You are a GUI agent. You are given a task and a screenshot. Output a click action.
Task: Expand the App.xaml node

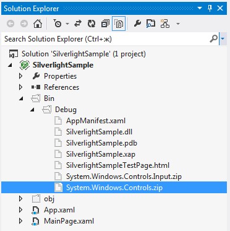(20, 210)
